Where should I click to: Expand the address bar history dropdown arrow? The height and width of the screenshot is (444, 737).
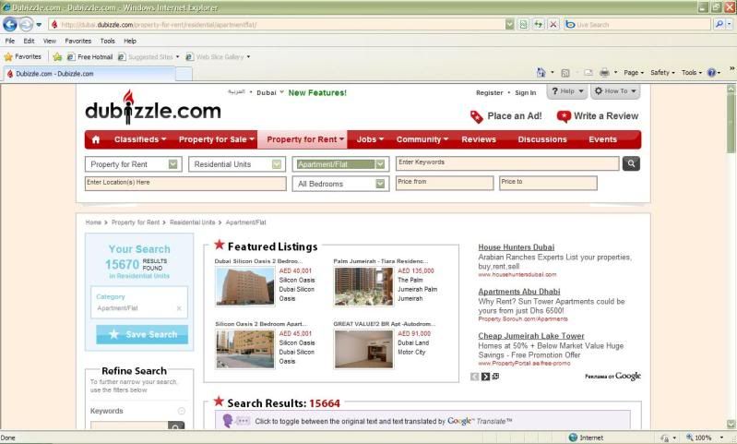coord(509,24)
